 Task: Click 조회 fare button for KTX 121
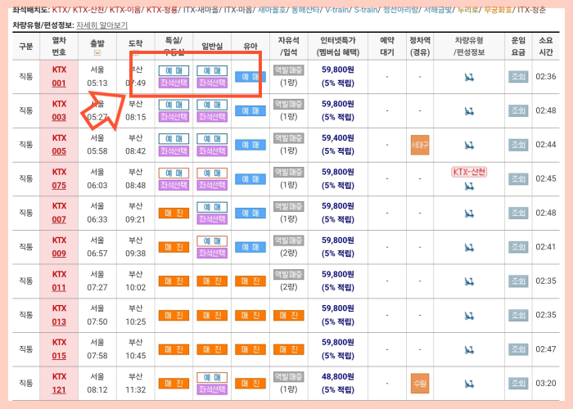pos(518,384)
